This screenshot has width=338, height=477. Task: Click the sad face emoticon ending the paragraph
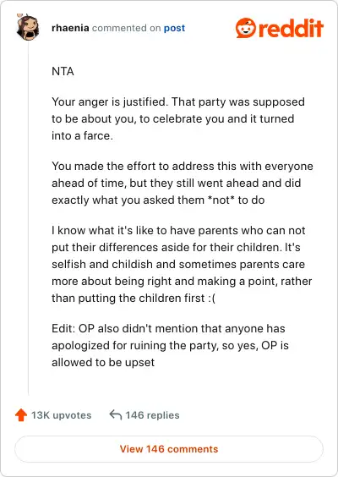(x=212, y=298)
